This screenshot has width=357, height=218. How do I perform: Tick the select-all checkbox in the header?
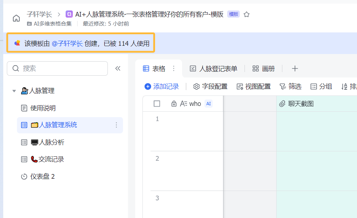[157, 104]
